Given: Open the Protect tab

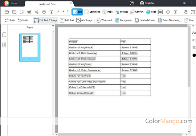Looking at the screenshot, I should (x=121, y=12).
